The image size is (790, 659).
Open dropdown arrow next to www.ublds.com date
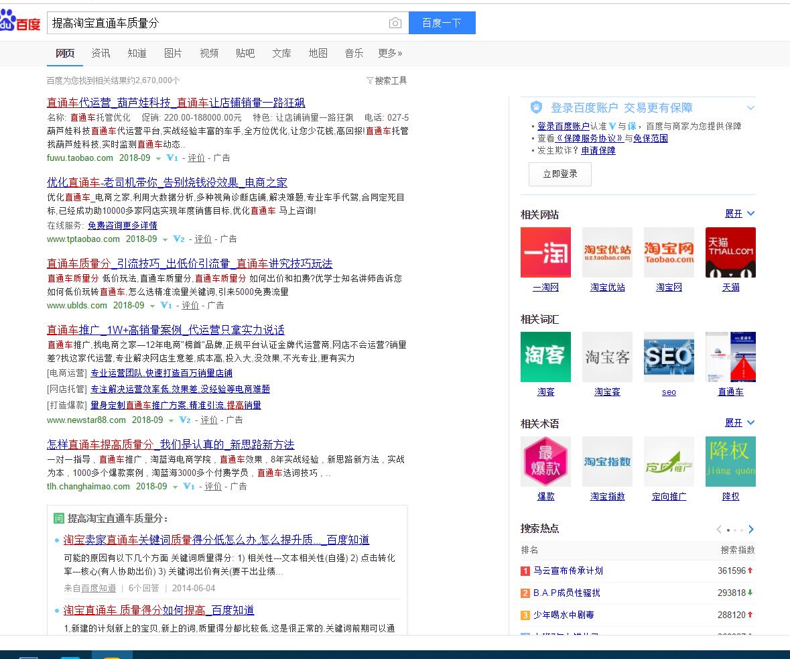pyautogui.click(x=152, y=306)
